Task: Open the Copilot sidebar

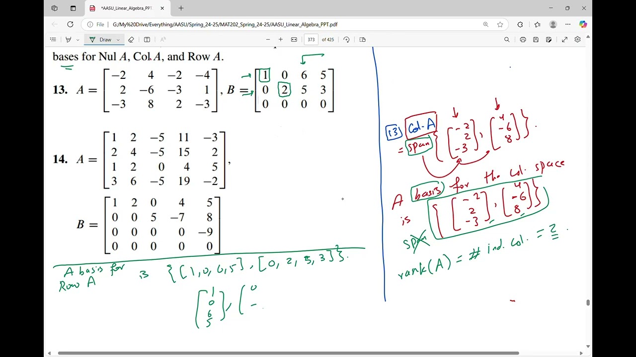Action: pyautogui.click(x=583, y=24)
